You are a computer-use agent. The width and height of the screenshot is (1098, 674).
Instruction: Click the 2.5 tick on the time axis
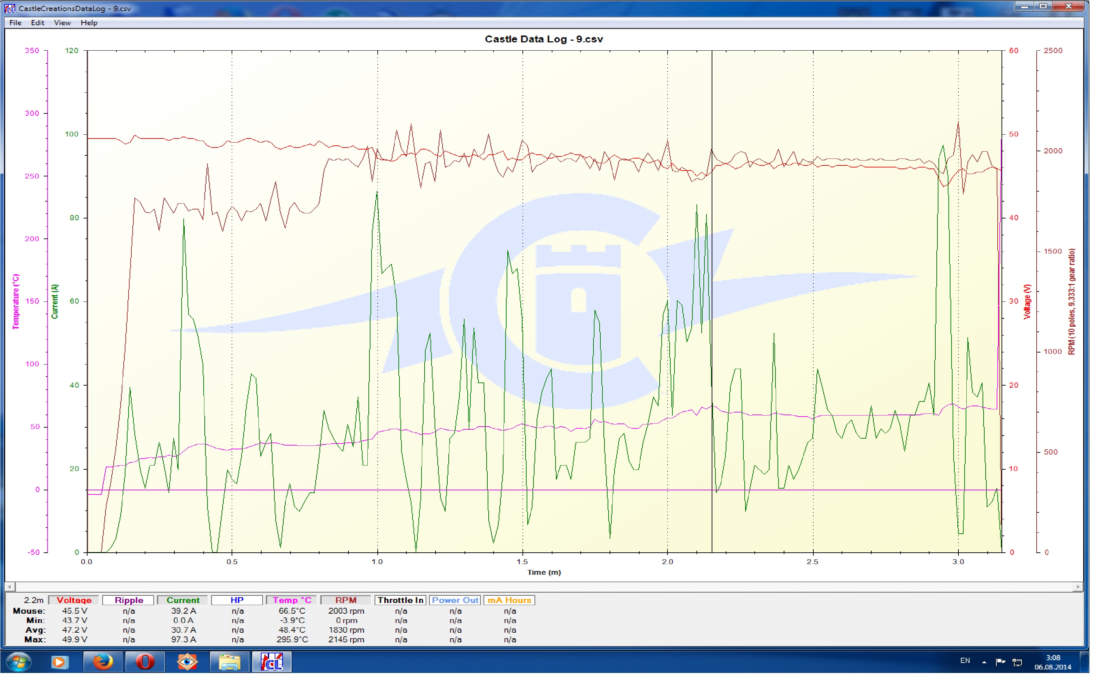click(x=813, y=562)
